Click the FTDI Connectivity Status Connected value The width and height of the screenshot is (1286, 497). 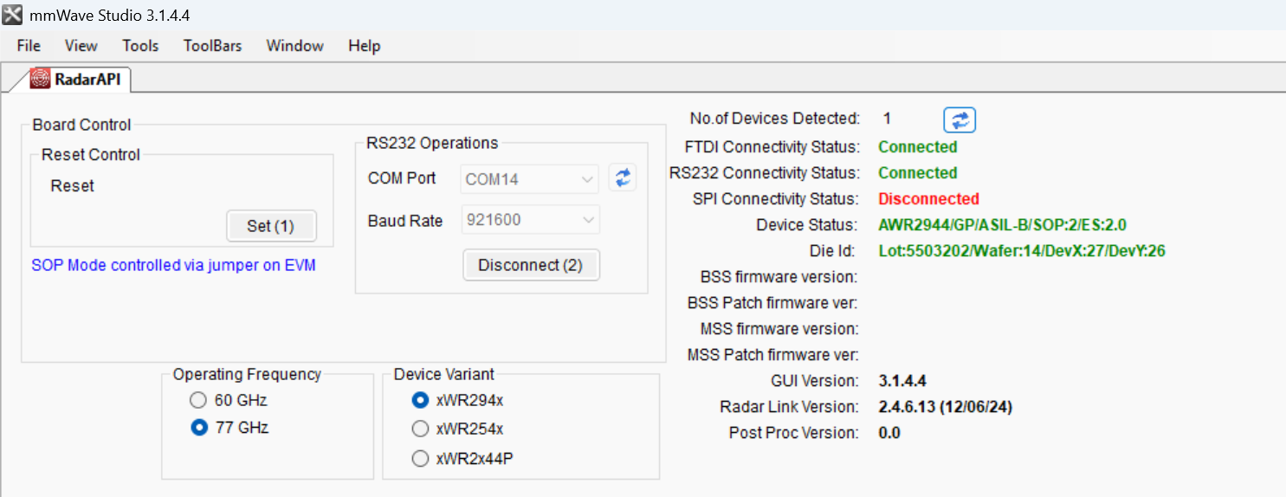917,146
